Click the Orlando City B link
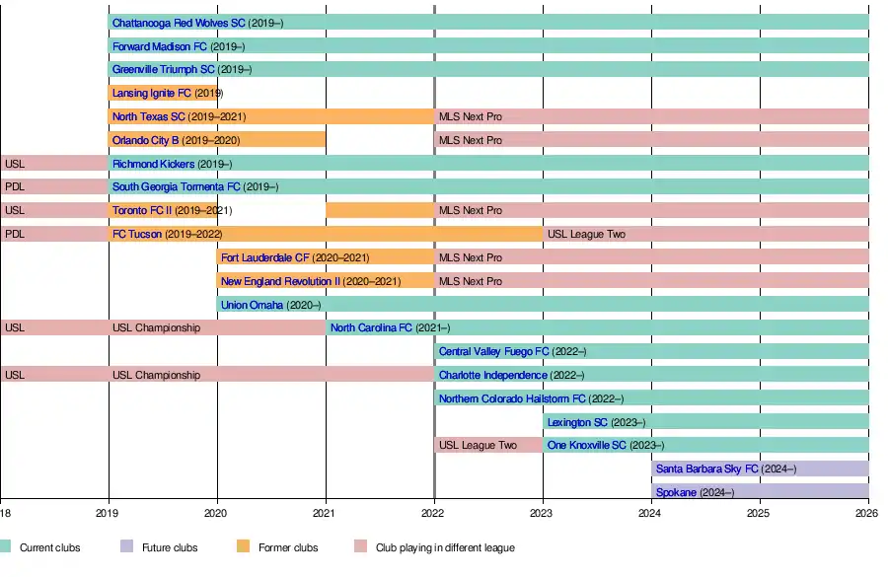 146,141
